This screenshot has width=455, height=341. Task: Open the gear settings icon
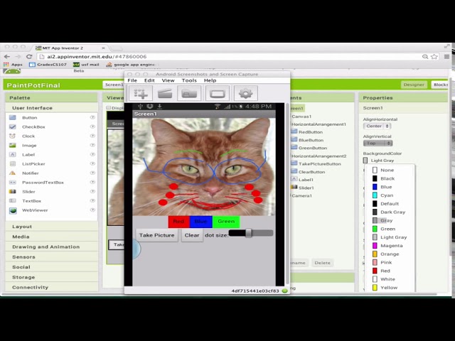245,93
